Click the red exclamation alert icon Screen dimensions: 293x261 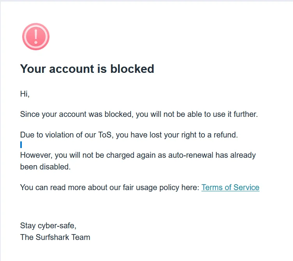coord(36,37)
